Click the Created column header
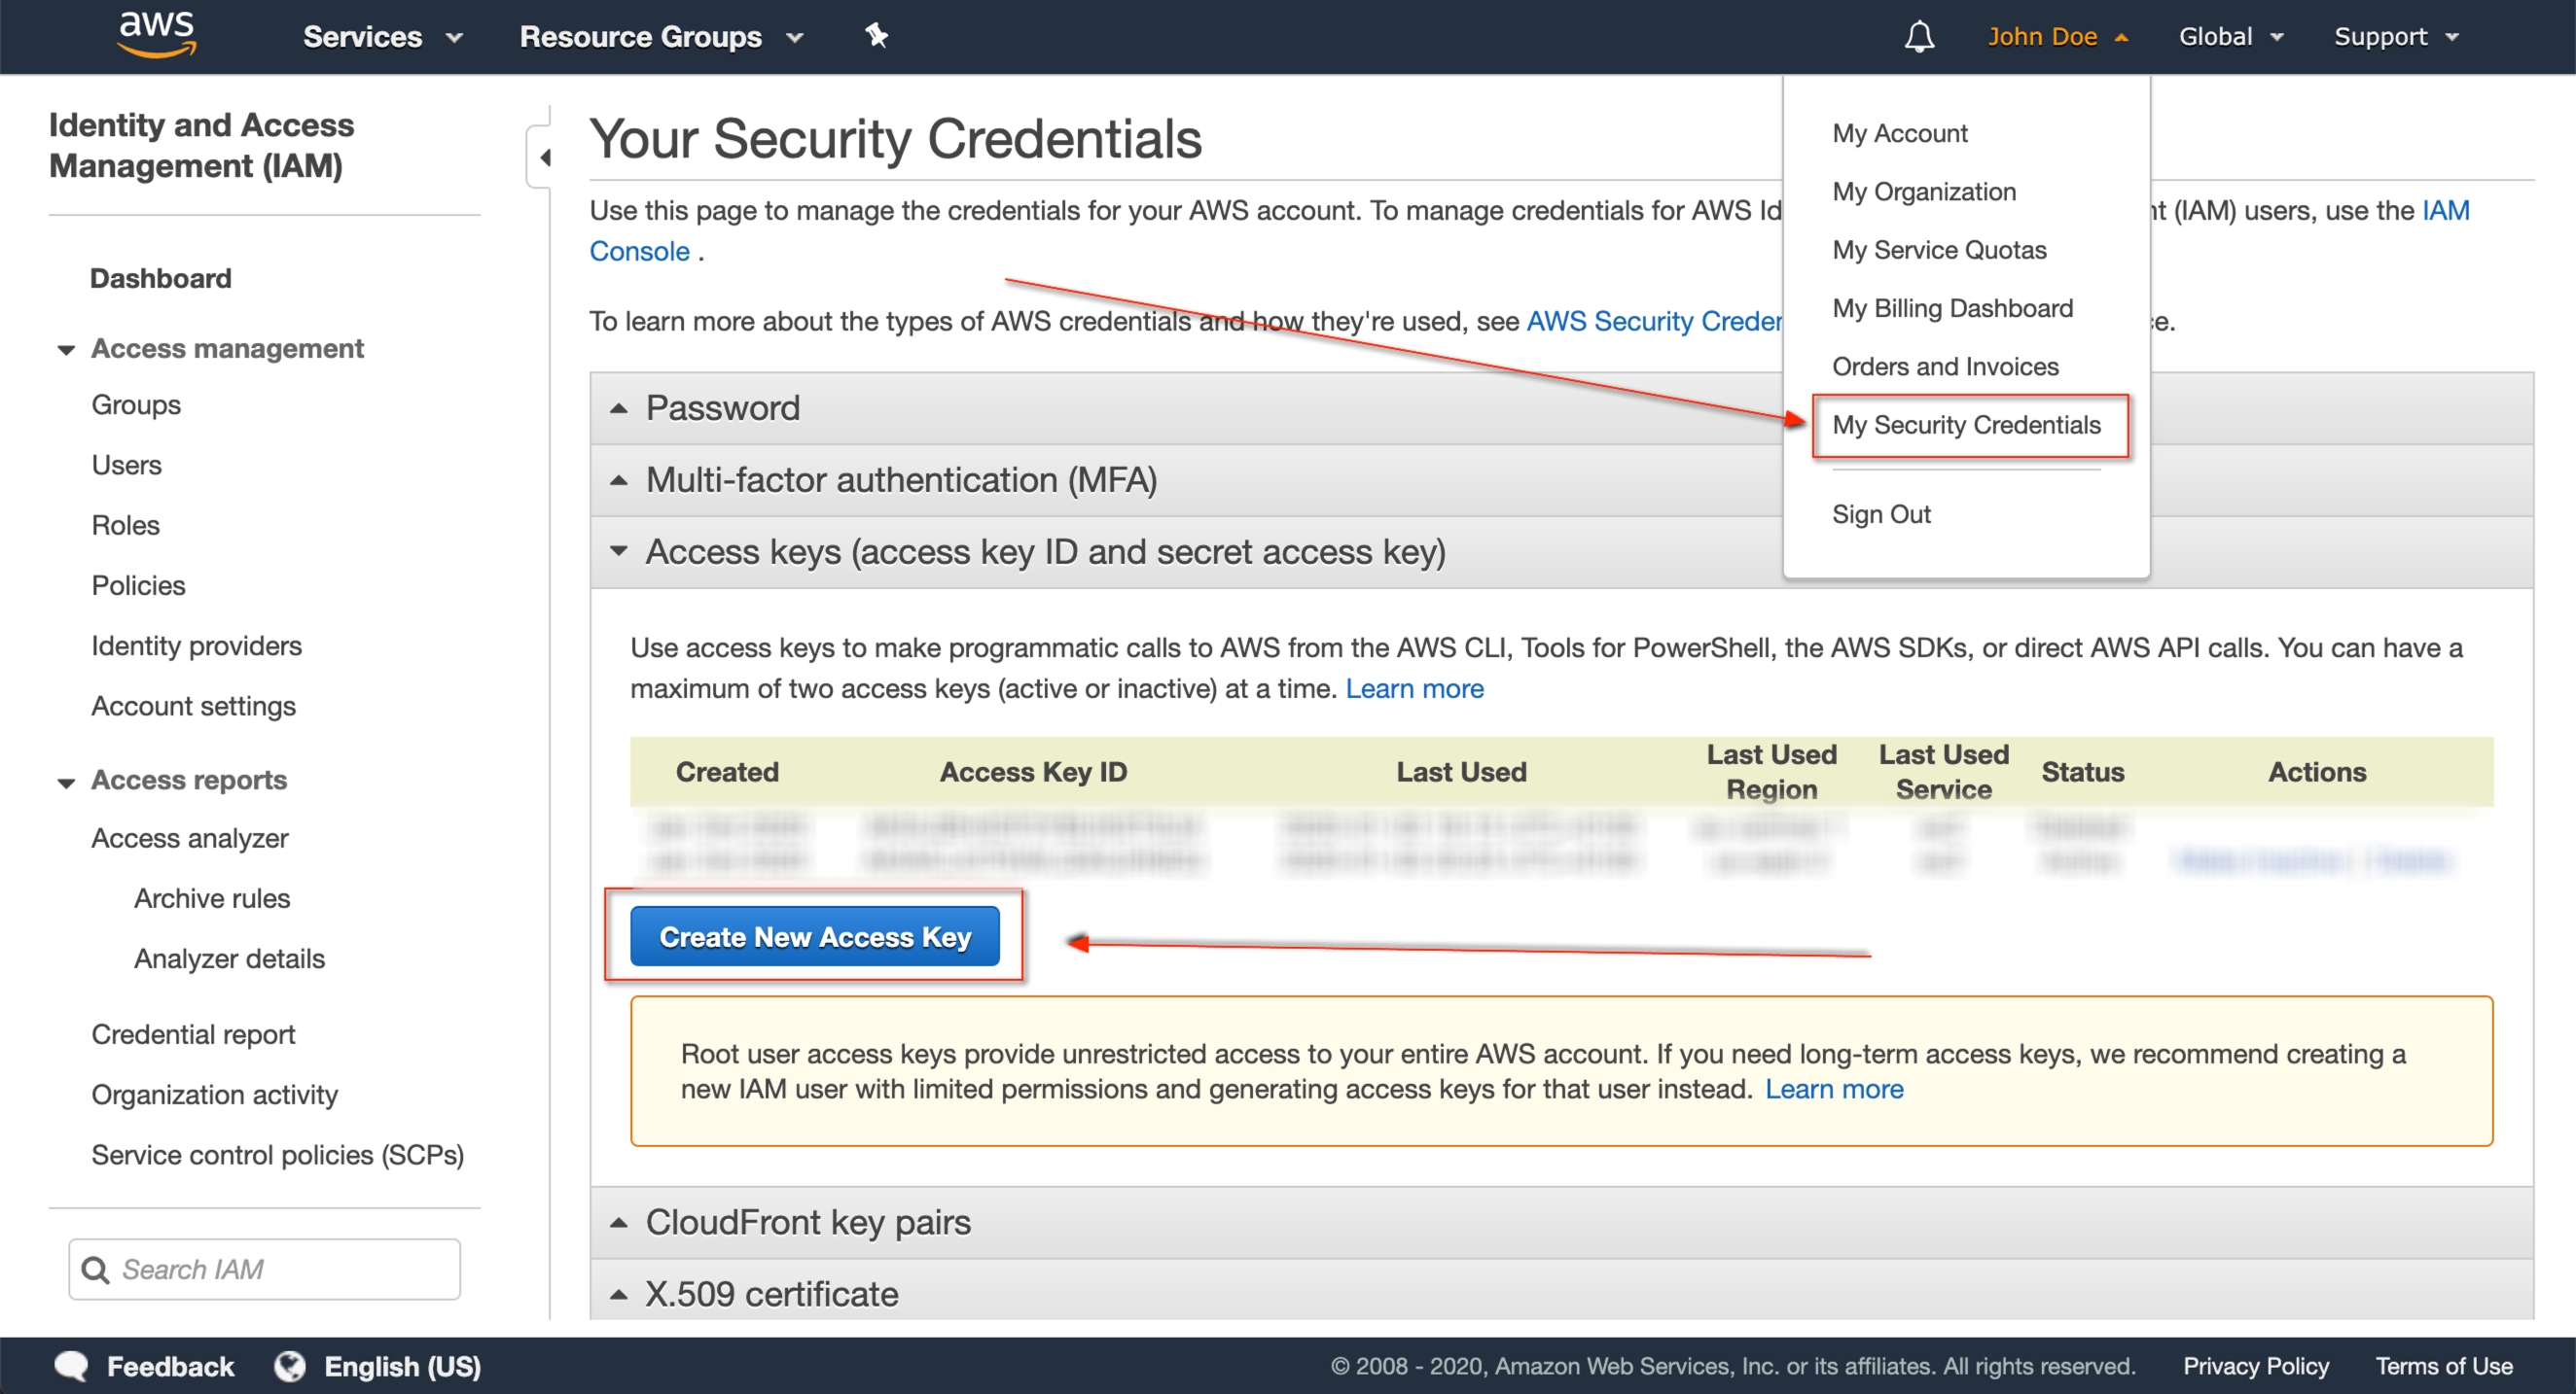This screenshot has width=2576, height=1394. click(x=727, y=772)
